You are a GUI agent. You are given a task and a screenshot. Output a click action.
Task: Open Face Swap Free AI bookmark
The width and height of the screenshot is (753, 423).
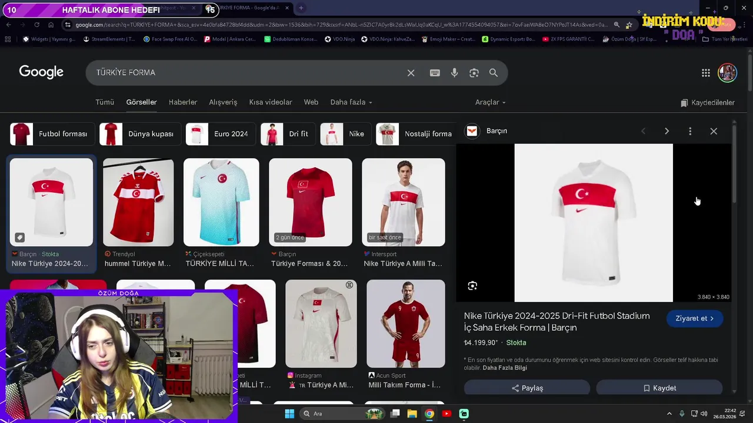click(x=171, y=39)
